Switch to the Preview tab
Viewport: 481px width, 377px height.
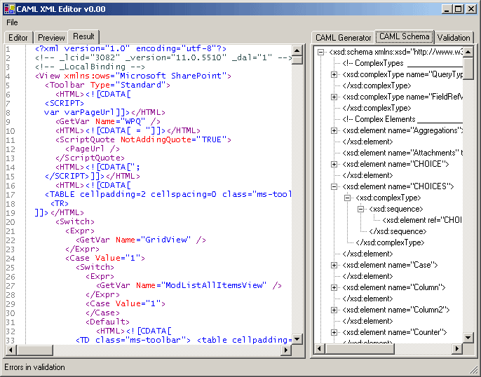coord(51,38)
